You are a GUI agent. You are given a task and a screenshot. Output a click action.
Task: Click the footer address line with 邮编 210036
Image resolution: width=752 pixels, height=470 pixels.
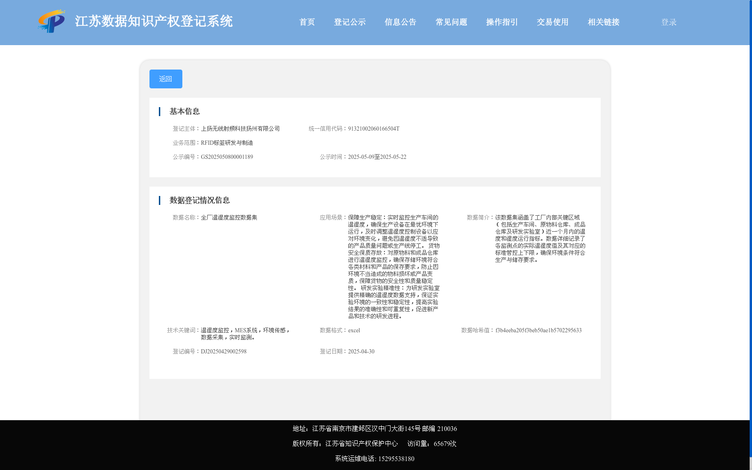click(375, 429)
